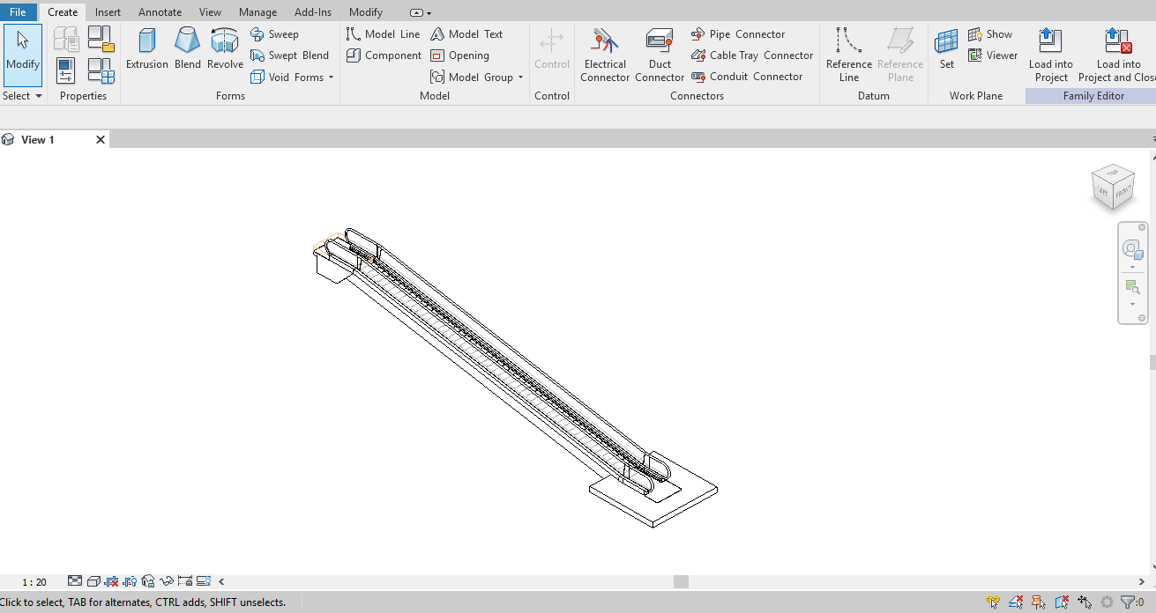The image size is (1156, 613).
Task: Switch to the Modify ribbon tab
Action: pos(366,12)
